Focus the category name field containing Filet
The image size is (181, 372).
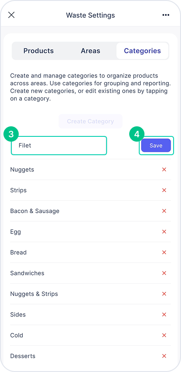coord(59,146)
